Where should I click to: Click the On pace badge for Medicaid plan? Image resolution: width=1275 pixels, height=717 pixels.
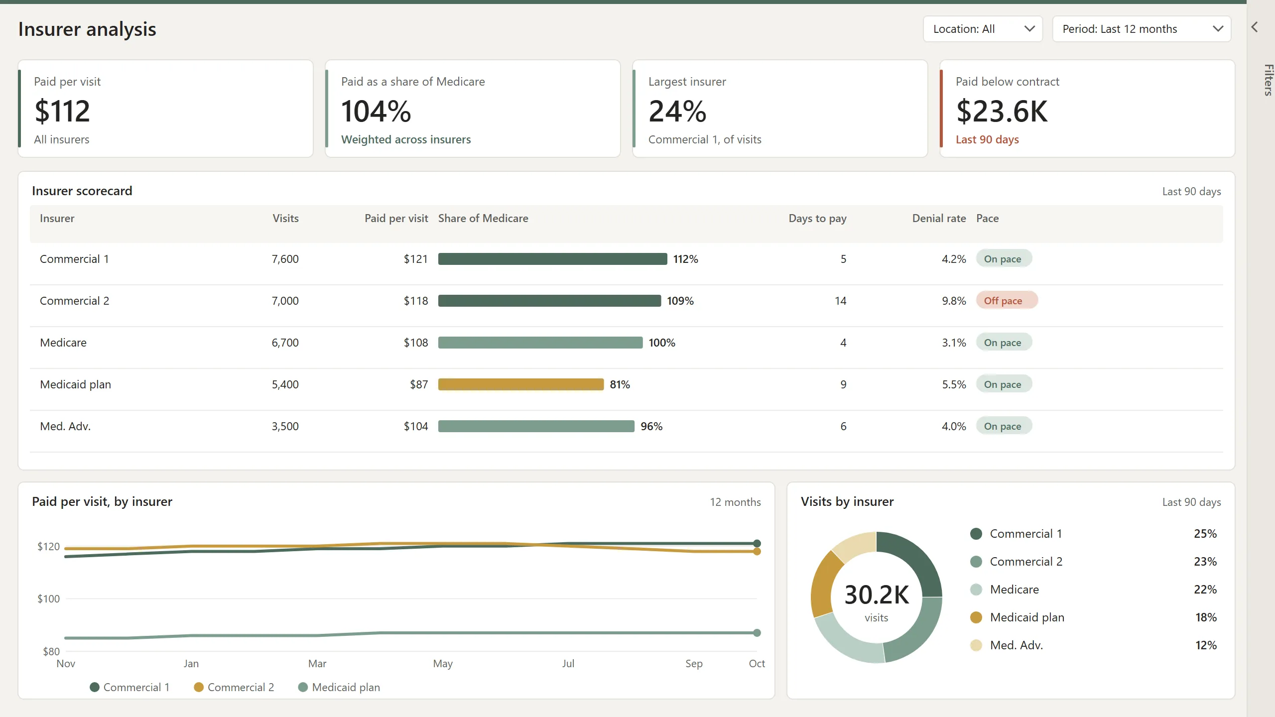coord(1004,384)
